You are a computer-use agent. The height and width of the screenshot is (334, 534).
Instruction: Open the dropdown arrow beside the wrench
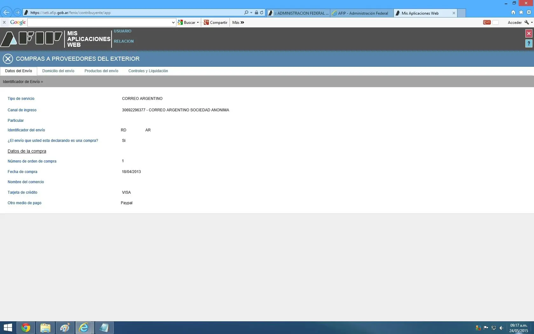tap(532, 23)
